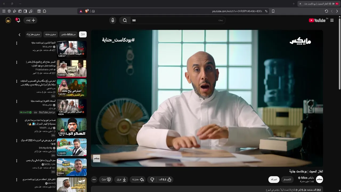The width and height of the screenshot is (341, 192).
Task: Start voice search with the microphone
Action: click(113, 20)
